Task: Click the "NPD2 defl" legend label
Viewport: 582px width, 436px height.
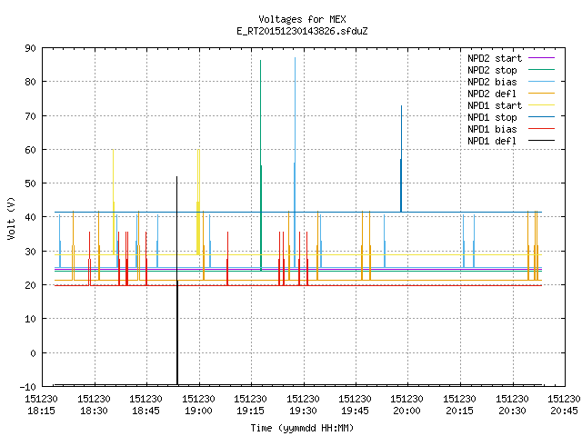Action: pyautogui.click(x=492, y=94)
